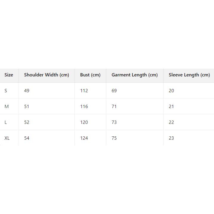Click the Sleeve Length (cm) header

(189, 75)
